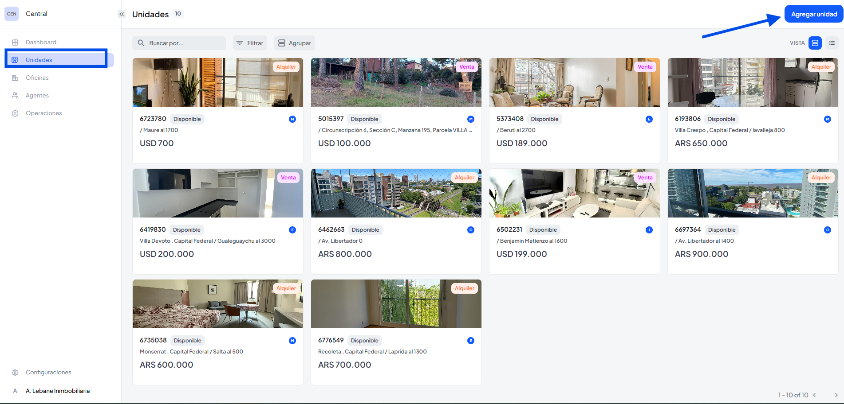Navigate to Operaciones

43,113
